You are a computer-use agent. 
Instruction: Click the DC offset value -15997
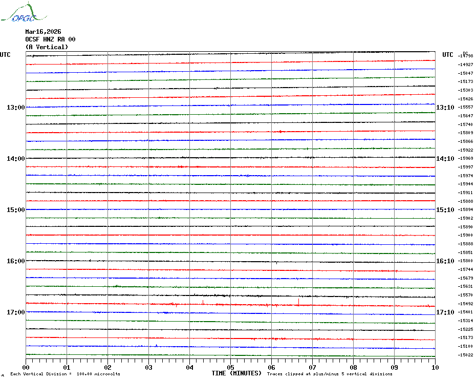click(465, 167)
